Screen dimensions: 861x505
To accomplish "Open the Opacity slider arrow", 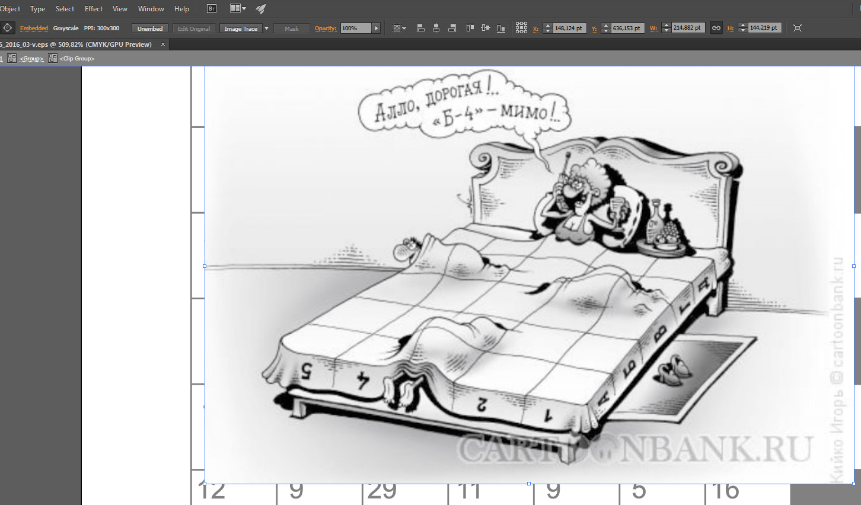I will 376,28.
